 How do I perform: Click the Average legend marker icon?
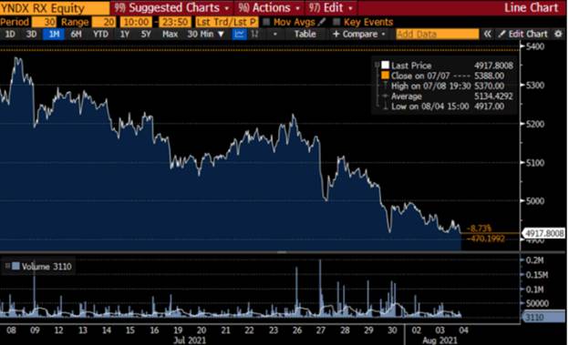pyautogui.click(x=386, y=96)
